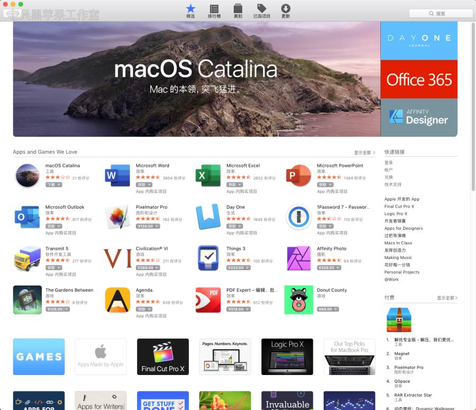Open the @Work quick link
Screen dimensions: 476x410
(x=391, y=279)
